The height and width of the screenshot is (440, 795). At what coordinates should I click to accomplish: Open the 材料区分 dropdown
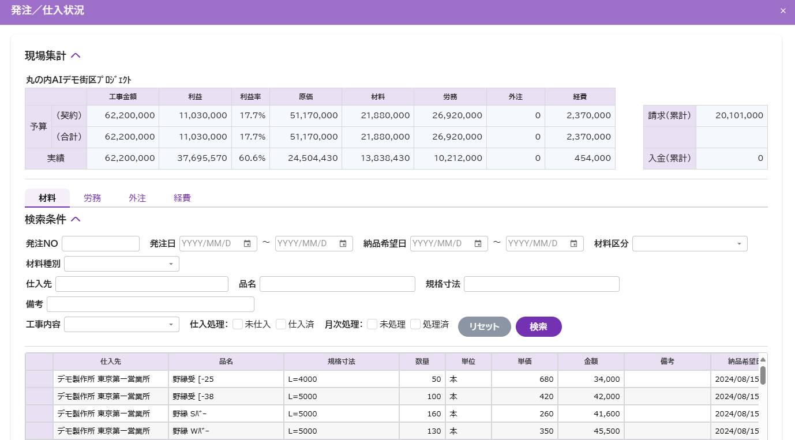coord(690,244)
